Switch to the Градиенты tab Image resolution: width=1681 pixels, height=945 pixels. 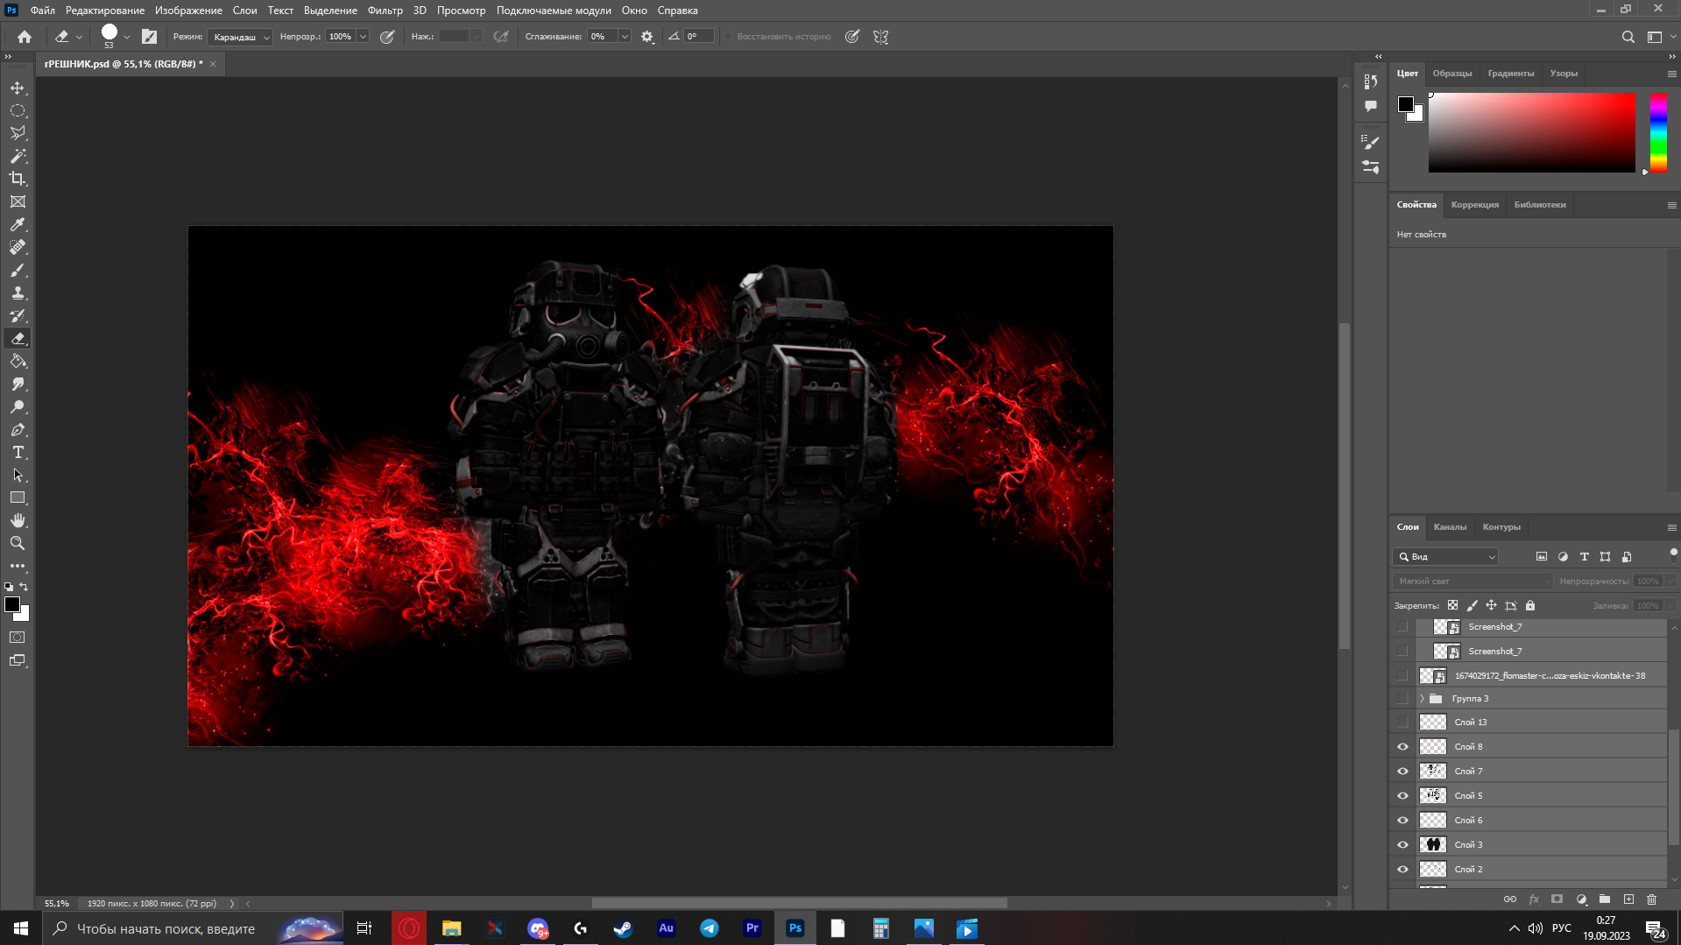[1510, 74]
